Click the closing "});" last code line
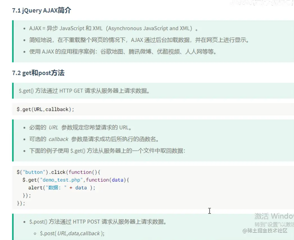The width and height of the screenshot is (294, 240). click(21, 203)
